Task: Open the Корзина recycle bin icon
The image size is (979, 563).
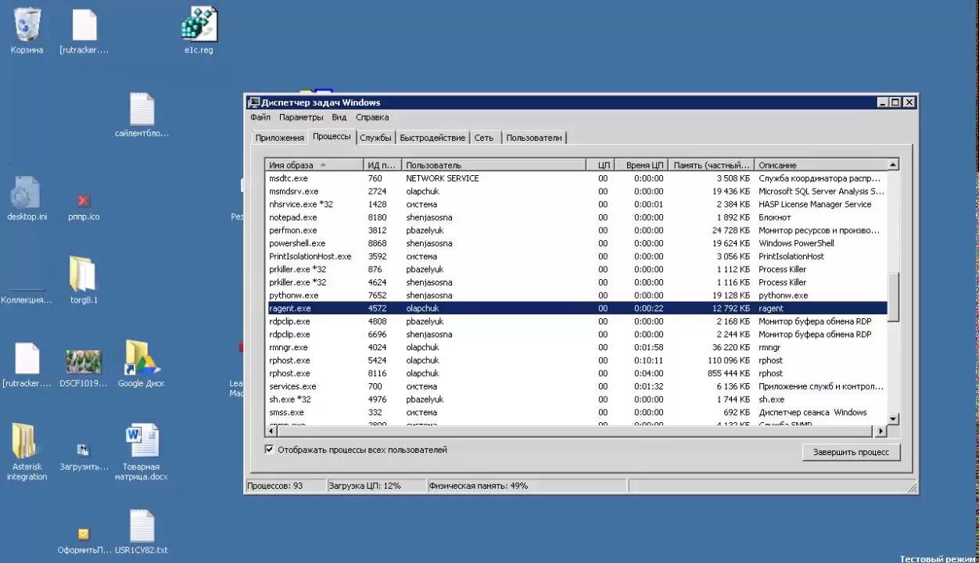Action: tap(27, 31)
